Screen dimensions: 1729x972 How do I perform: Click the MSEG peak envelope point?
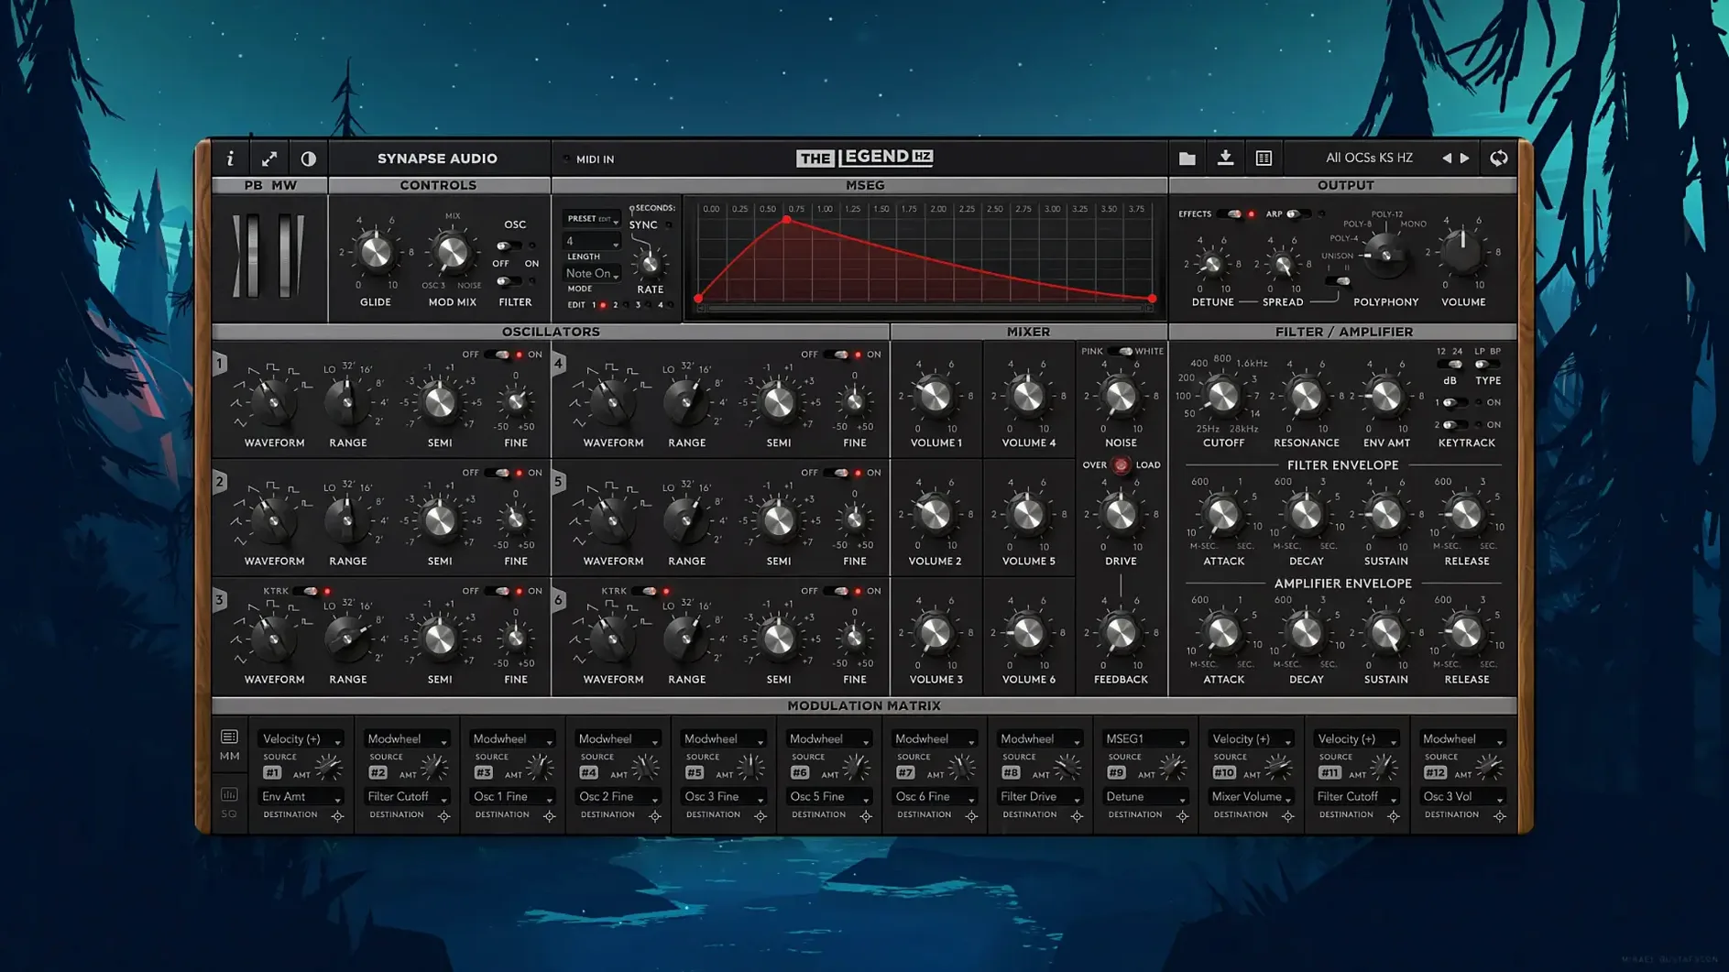[786, 220]
